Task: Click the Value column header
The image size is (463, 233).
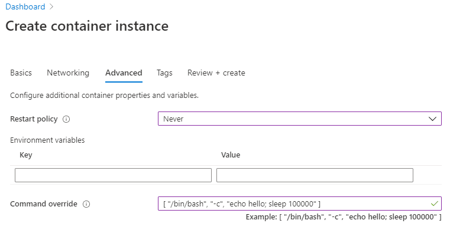Action: coord(231,155)
